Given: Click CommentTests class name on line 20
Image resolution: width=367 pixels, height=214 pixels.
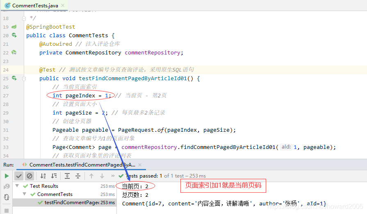Looking at the screenshot, I should [x=89, y=36].
